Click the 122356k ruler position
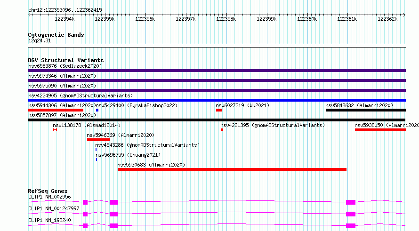Image resolution: width=419 pixels, height=231 pixels. 145,19
